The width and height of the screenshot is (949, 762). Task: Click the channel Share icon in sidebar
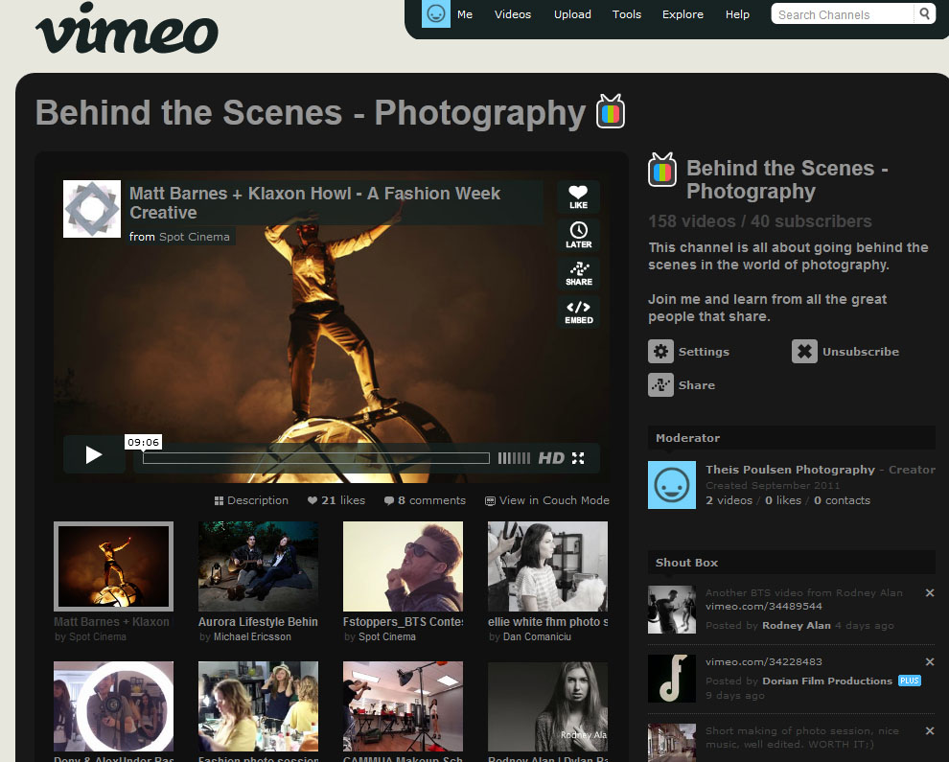(660, 385)
